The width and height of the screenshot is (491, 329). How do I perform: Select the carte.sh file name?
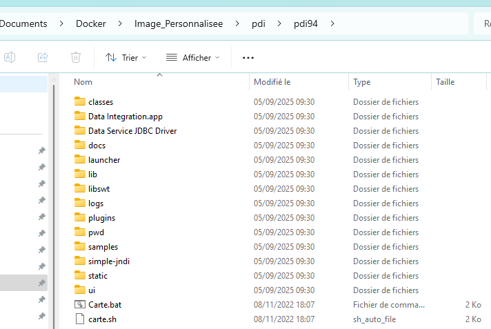pyautogui.click(x=102, y=319)
